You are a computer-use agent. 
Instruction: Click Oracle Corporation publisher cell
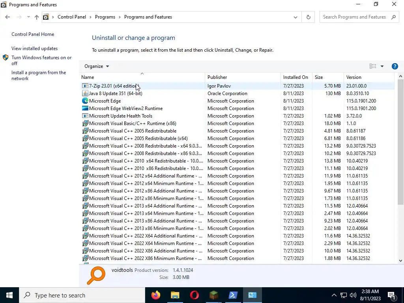coord(227,93)
